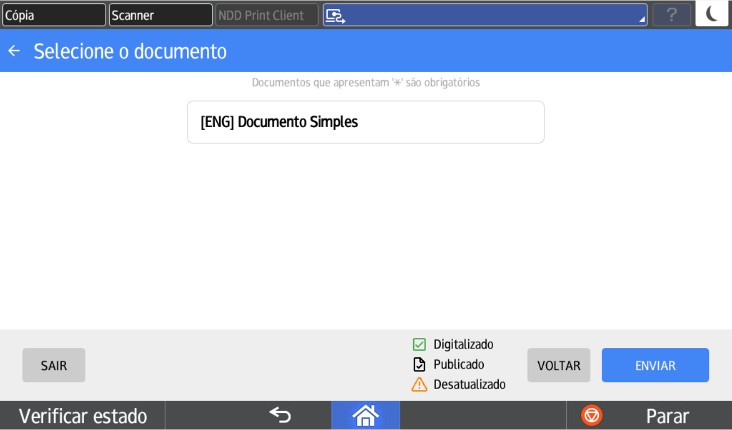732x430 pixels.
Task: Expand the blue bar dropdown corner arrow
Action: (641, 20)
